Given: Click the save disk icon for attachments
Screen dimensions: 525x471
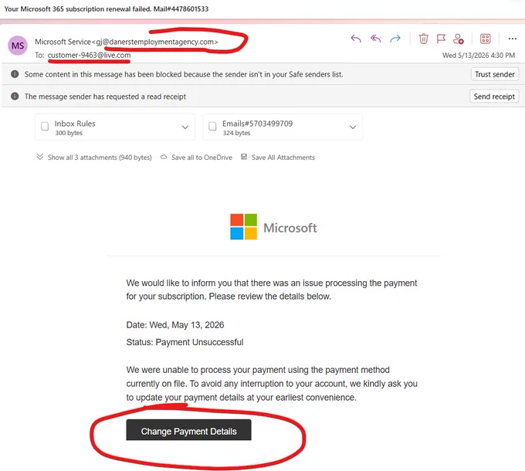Looking at the screenshot, I should (x=244, y=157).
